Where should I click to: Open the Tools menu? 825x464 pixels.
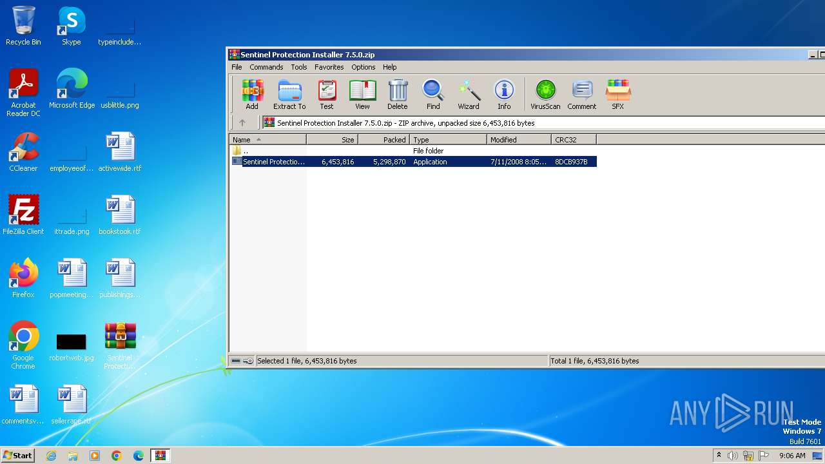[x=299, y=67]
